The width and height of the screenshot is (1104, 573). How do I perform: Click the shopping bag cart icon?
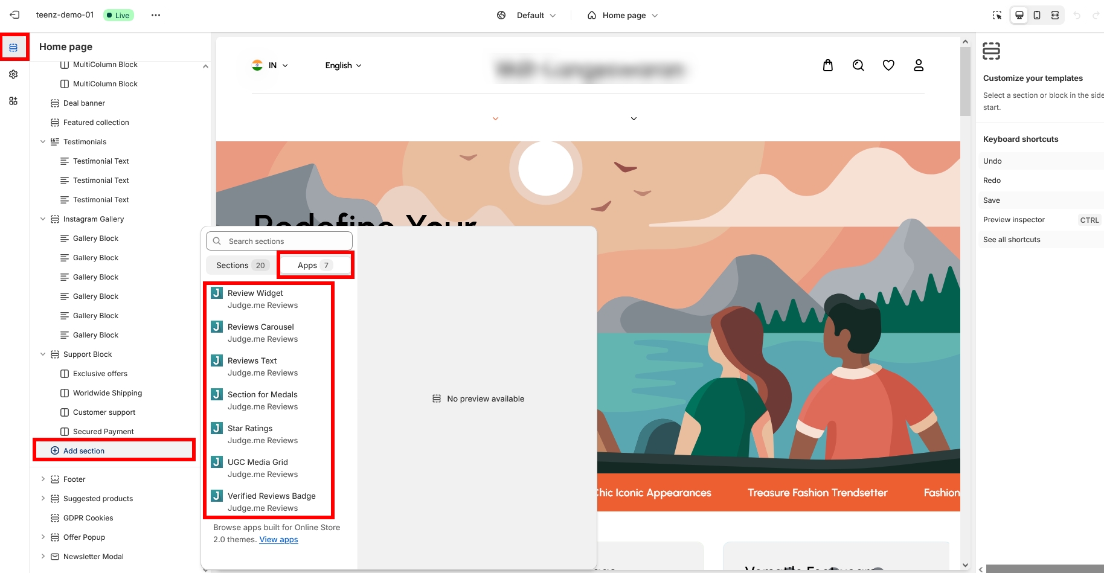click(x=828, y=65)
